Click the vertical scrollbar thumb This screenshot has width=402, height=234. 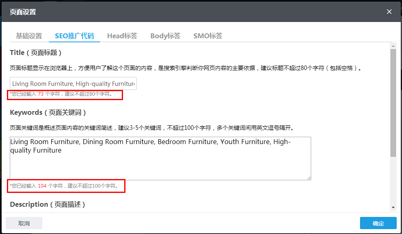pos(393,102)
